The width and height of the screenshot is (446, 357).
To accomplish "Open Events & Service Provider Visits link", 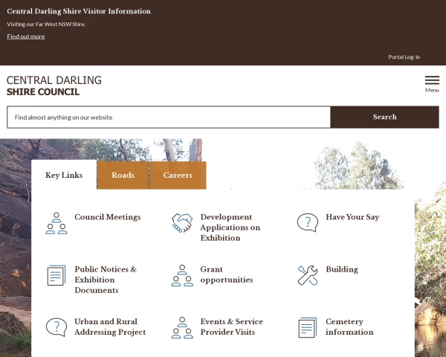I will pyautogui.click(x=231, y=327).
